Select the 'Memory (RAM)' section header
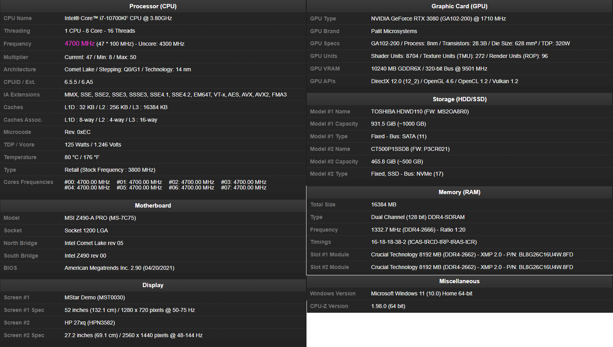This screenshot has width=613, height=347. pos(460,192)
